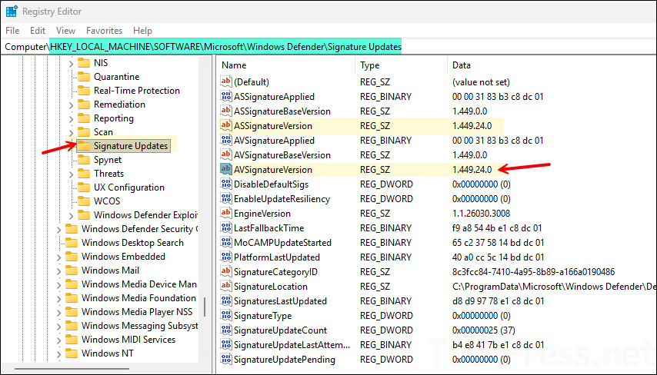Expand the Windows NT key
657x375 pixels.
(58, 353)
